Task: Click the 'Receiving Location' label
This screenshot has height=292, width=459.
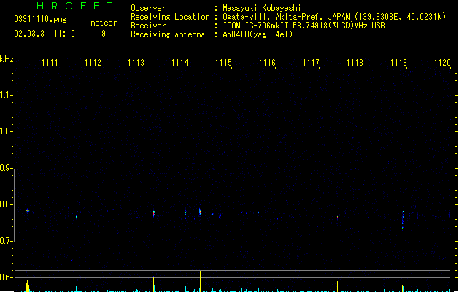Action: 170,17
